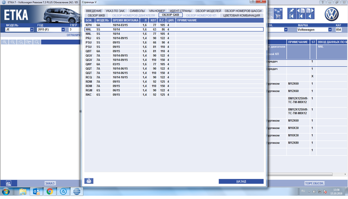Select the VIN-НОМЕР tab
The height and width of the screenshot is (199, 348).
157,11
